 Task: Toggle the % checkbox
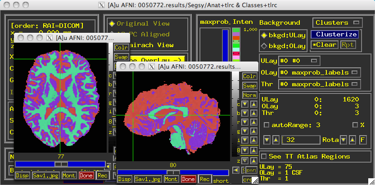coord(355,125)
